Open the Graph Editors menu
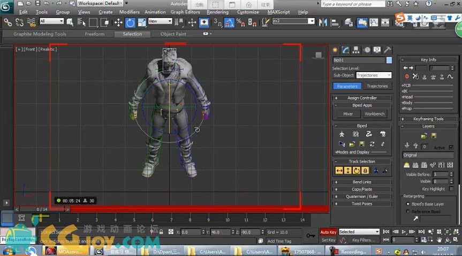 pos(185,12)
